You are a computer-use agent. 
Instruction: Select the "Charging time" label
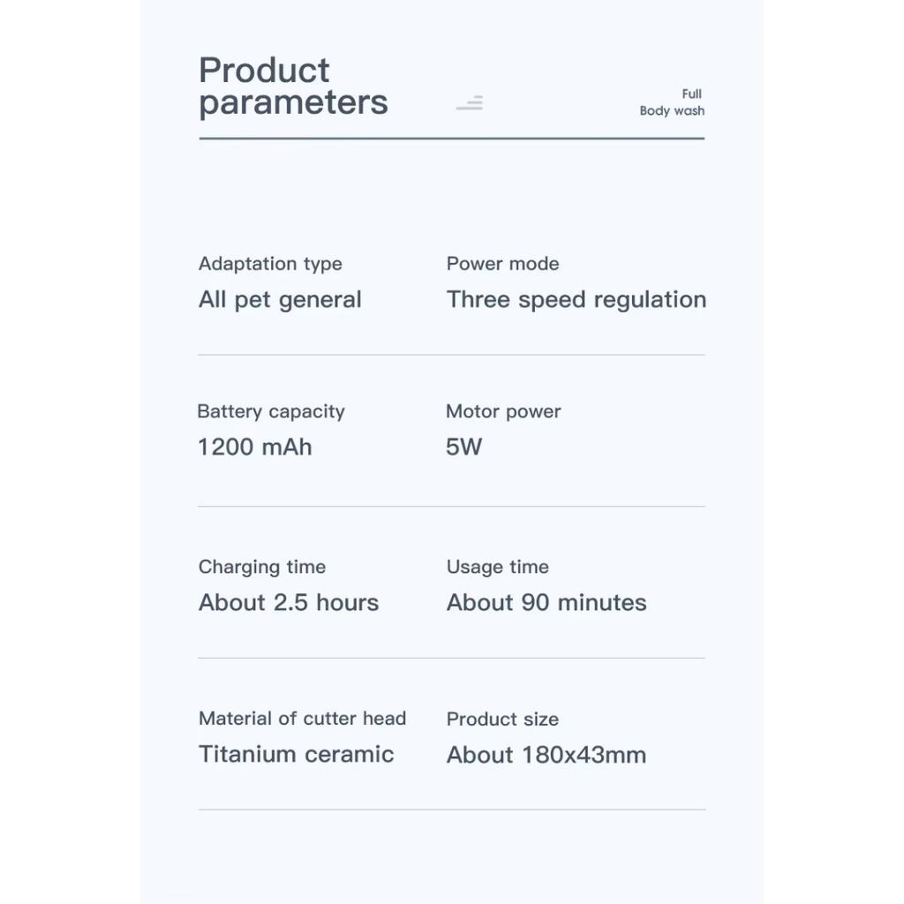(x=262, y=567)
